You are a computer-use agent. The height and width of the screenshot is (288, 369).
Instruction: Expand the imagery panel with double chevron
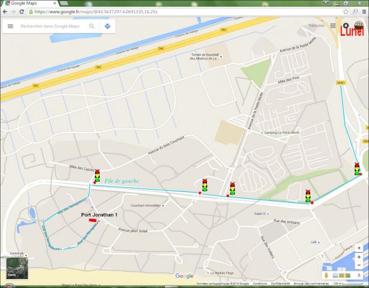pyautogui.click(x=359, y=275)
